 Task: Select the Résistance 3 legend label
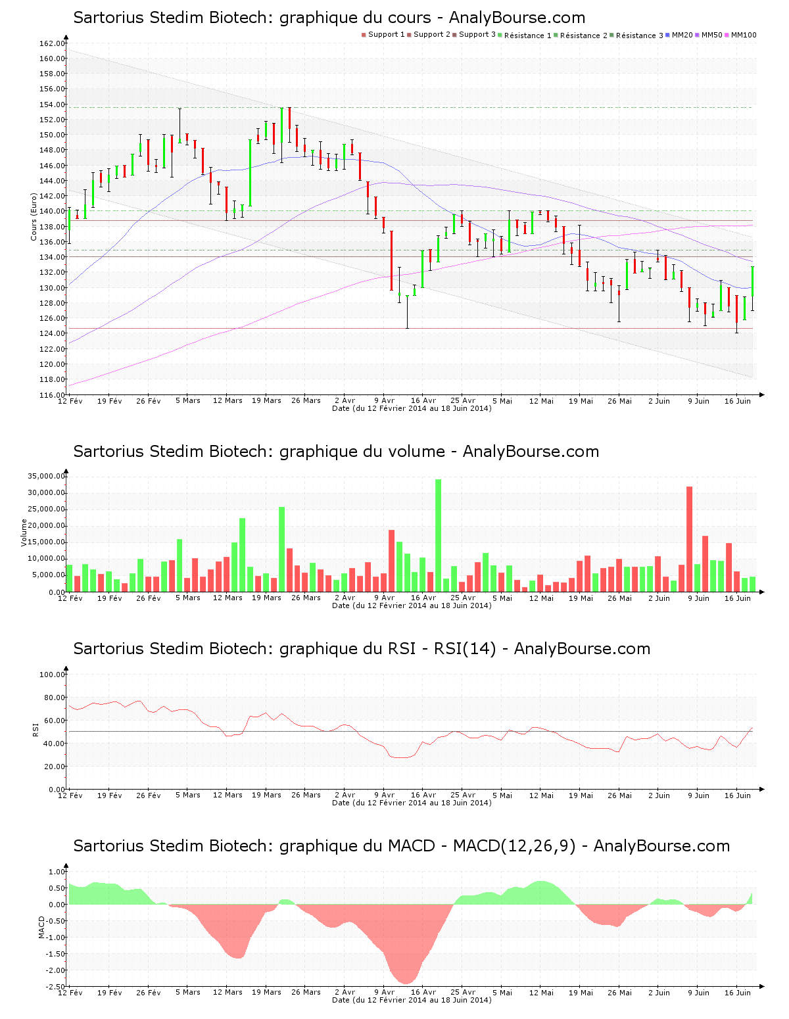click(640, 36)
